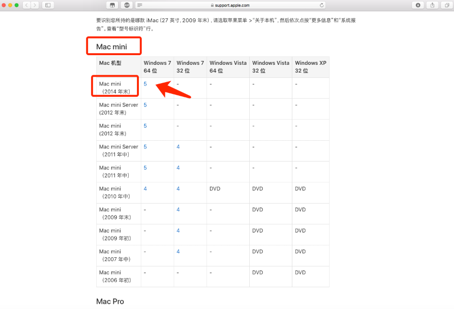Open the Downloads list
454x309 pixels.
coord(418,5)
